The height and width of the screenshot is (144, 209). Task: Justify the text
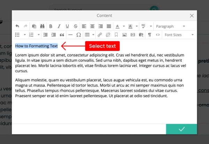109,26
